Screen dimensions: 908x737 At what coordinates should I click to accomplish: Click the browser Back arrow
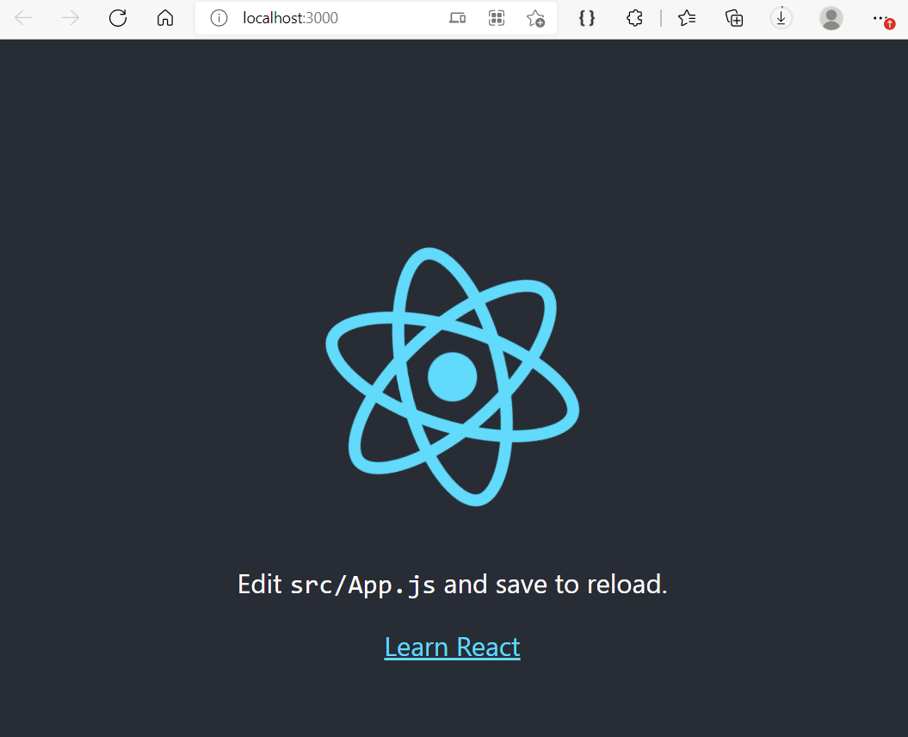click(x=23, y=18)
